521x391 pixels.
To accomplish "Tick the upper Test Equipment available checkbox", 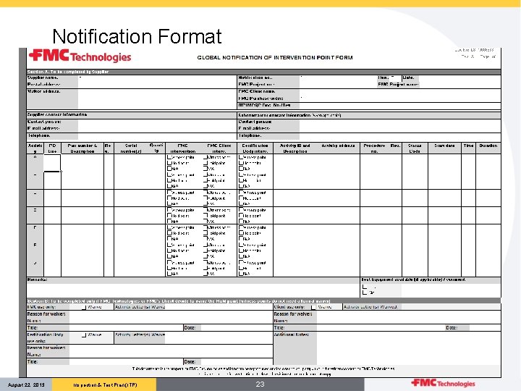I will click(x=365, y=287).
